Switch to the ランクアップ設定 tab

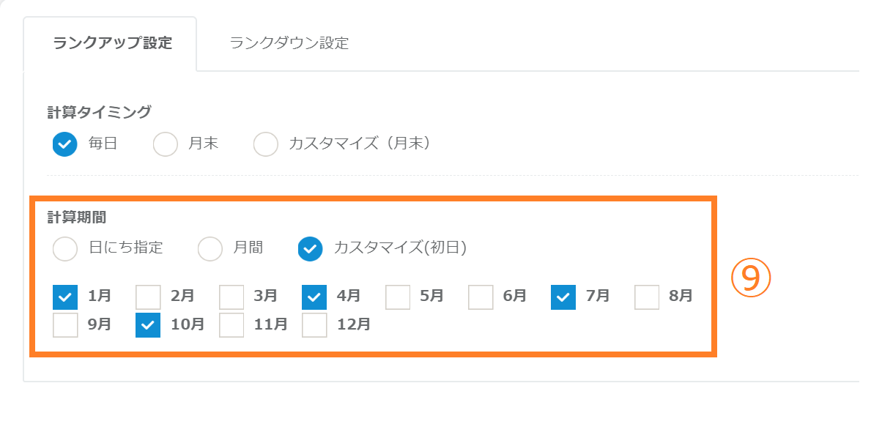(112, 43)
